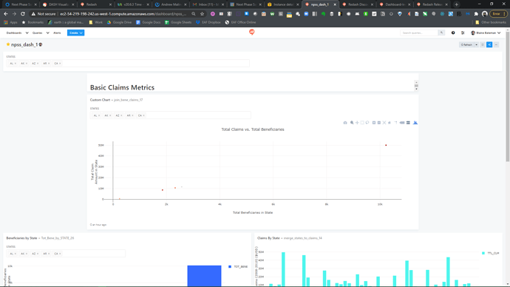
Task: Click the browser address bar URL
Action: [x=123, y=14]
